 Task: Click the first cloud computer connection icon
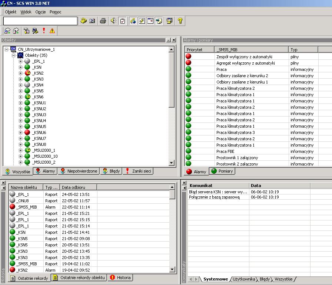[x=7, y=31]
